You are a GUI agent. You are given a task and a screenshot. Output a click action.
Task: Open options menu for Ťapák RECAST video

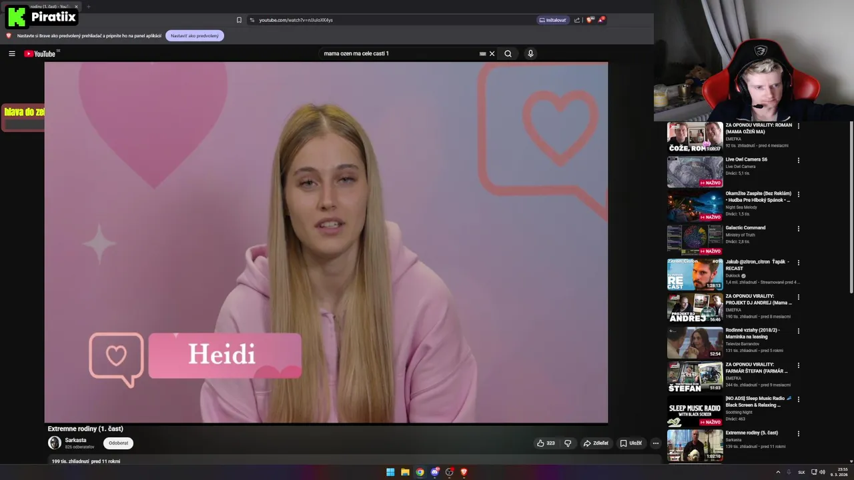[798, 263]
